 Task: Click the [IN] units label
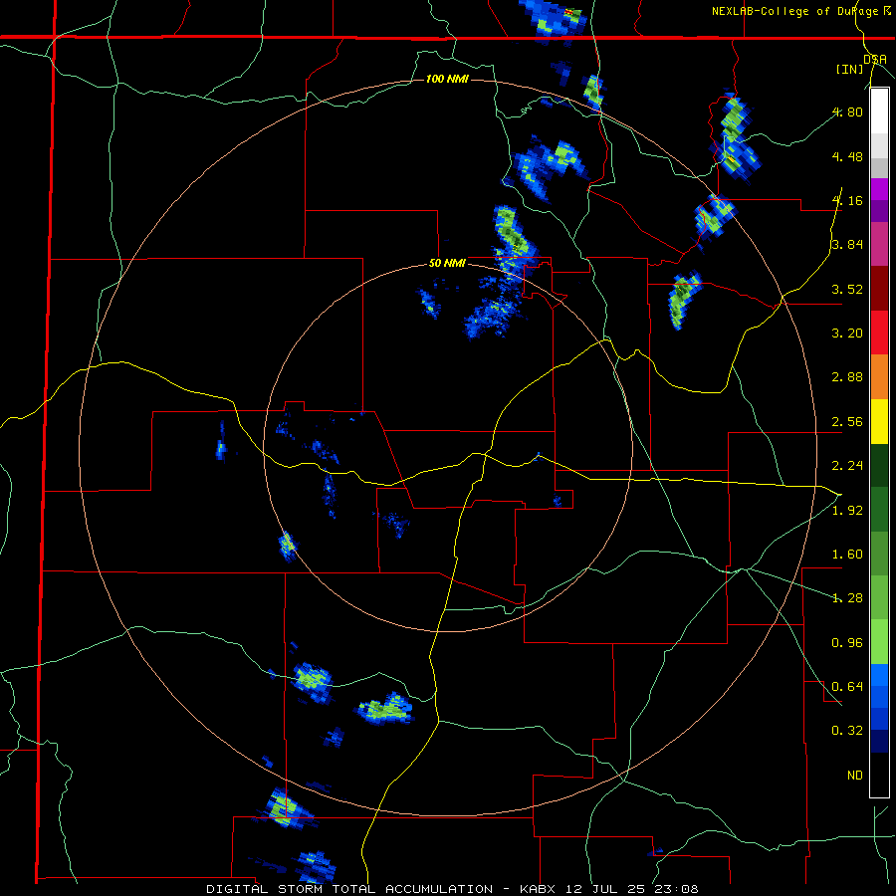(x=850, y=69)
